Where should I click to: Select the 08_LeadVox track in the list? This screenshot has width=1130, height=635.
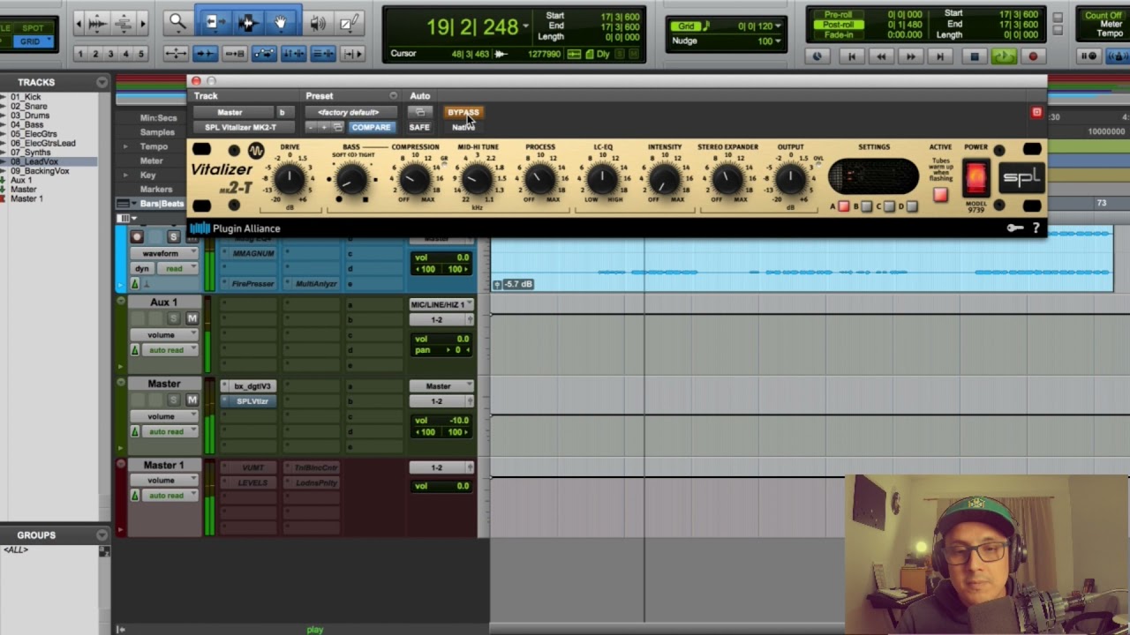pos(48,161)
